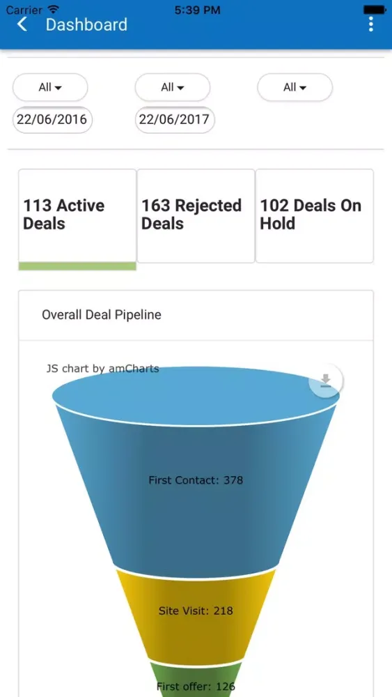This screenshot has height=697, width=392.
Task: Click the First offer funnel segment
Action: coord(196,682)
